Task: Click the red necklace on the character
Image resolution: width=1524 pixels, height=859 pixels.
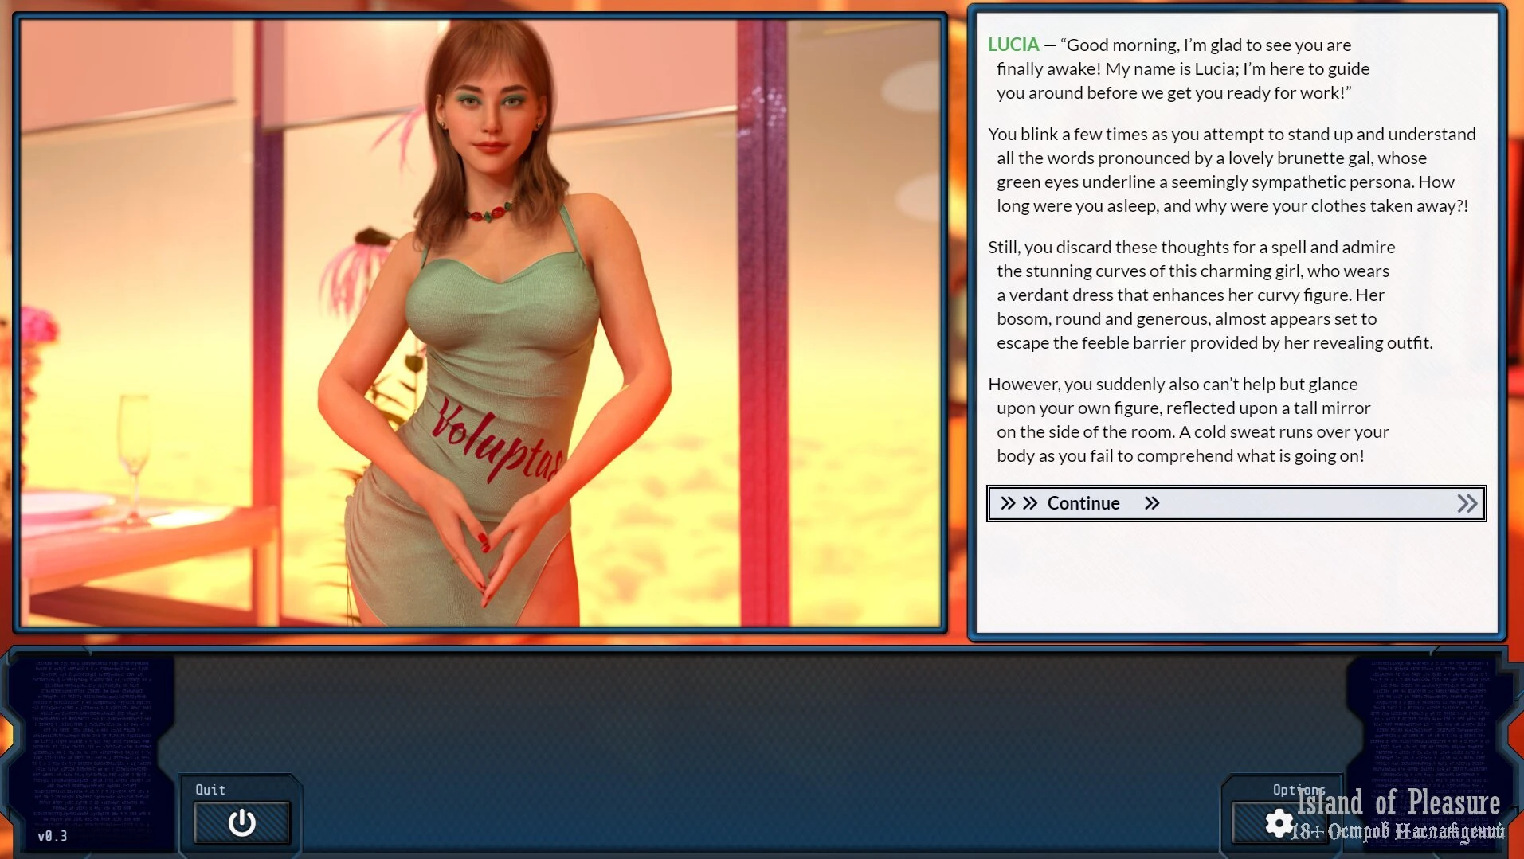Action: pos(489,213)
